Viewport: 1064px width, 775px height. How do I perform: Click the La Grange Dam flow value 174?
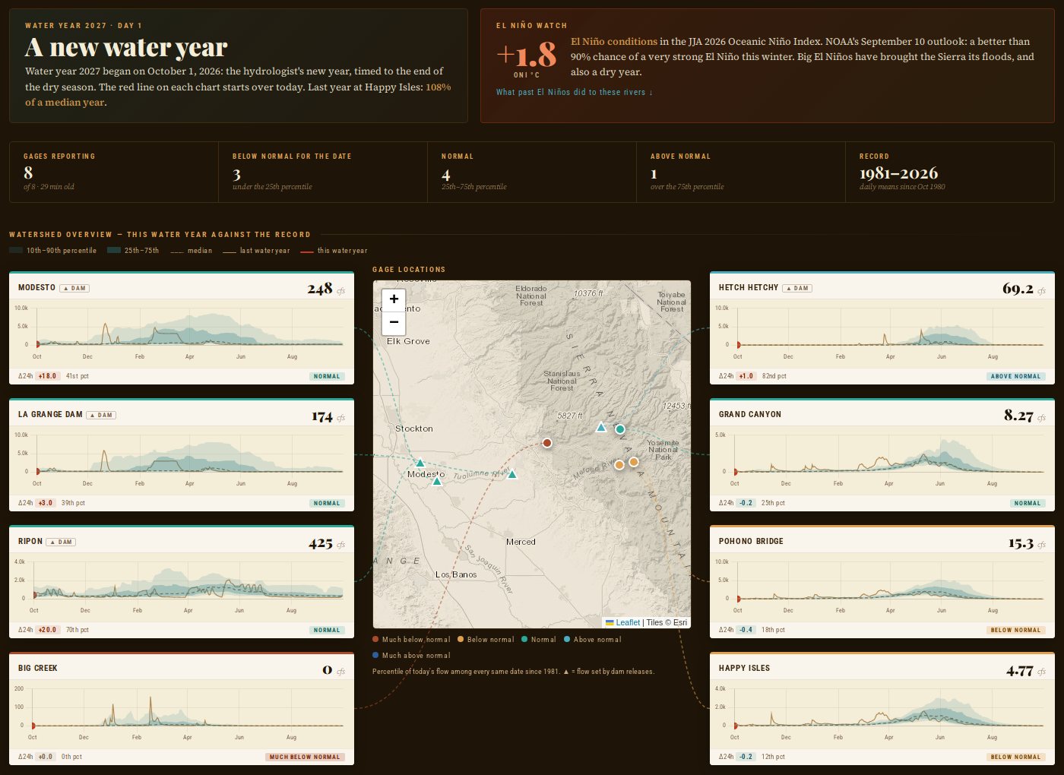(322, 416)
